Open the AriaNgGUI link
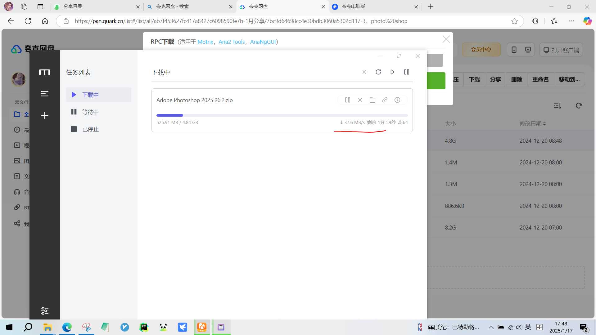 (263, 42)
